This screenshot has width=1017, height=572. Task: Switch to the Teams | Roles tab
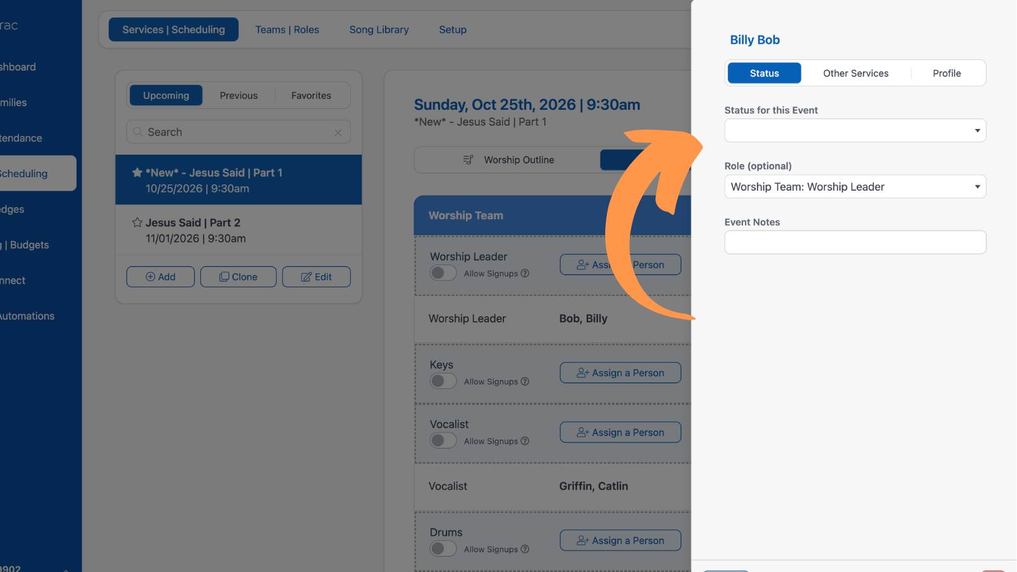tap(287, 30)
